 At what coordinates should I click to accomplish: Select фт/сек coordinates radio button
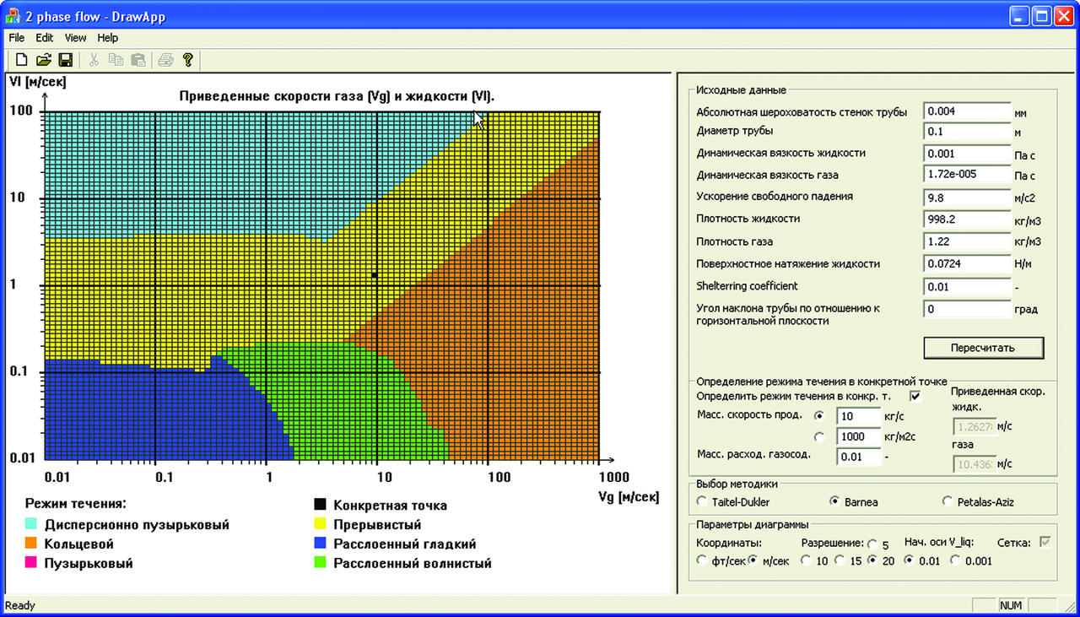click(701, 561)
